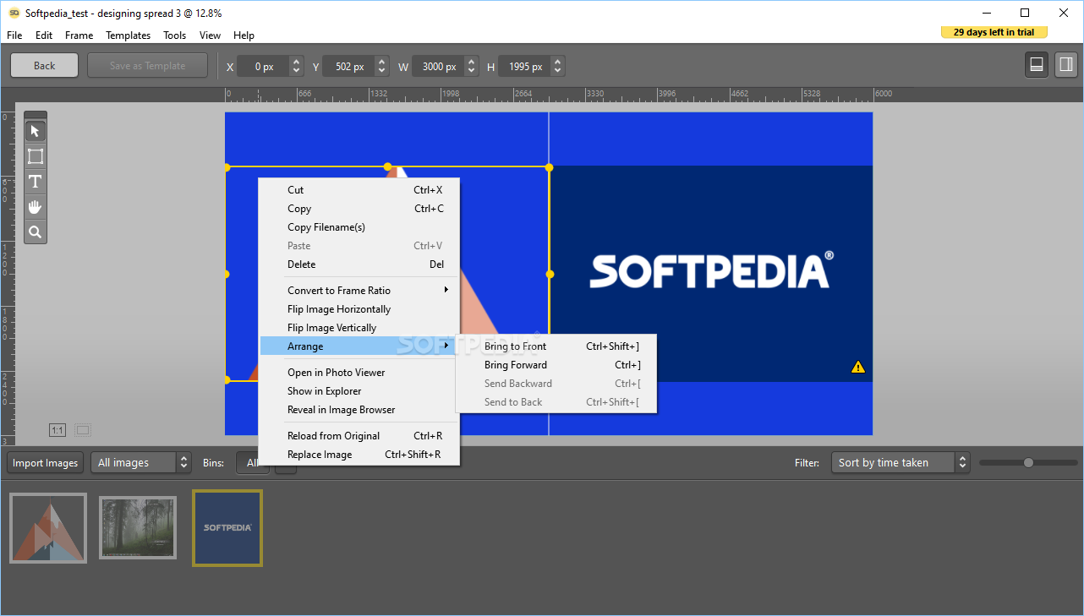This screenshot has width=1084, height=616.
Task: Click the X position field
Action: [263, 67]
